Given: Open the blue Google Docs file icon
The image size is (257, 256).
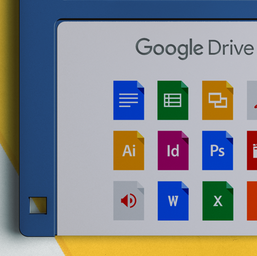Looking at the screenshot, I should (x=128, y=100).
